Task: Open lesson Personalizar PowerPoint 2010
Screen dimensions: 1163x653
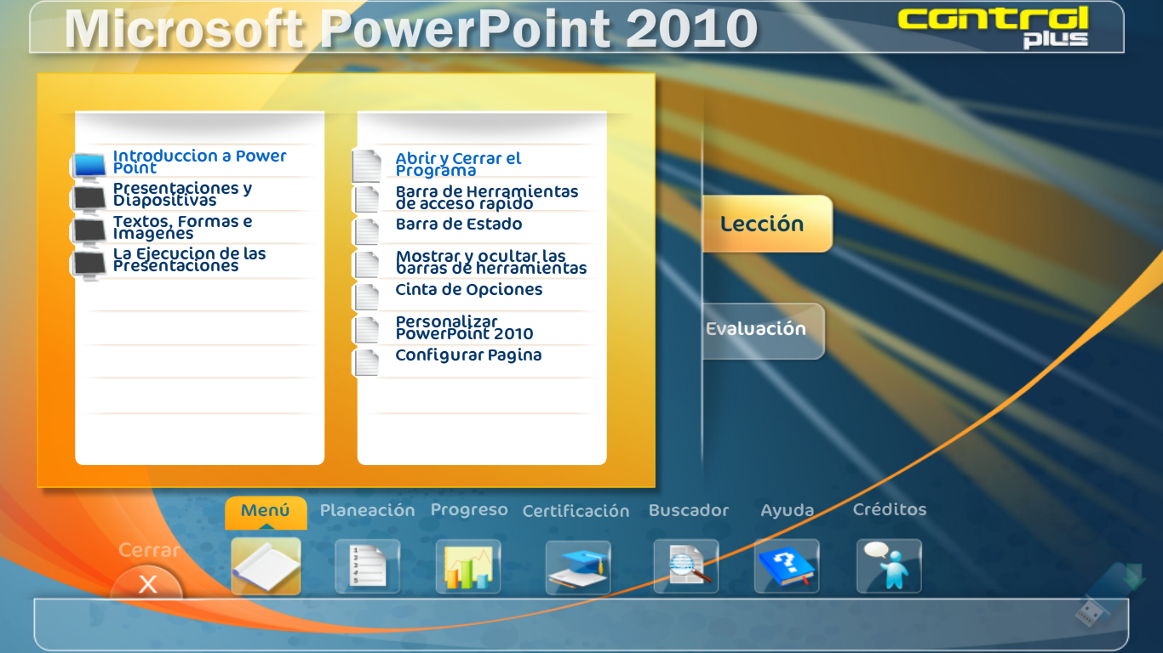Action: coord(464,327)
